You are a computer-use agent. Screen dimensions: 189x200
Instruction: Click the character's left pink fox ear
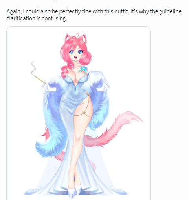(68, 37)
